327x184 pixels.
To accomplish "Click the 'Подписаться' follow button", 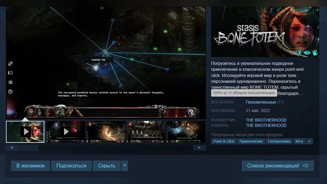I will tap(71, 166).
